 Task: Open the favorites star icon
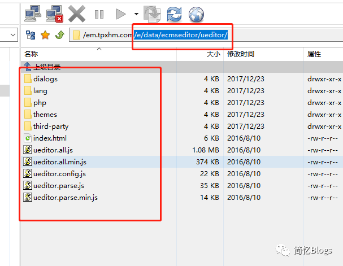tap(45, 35)
